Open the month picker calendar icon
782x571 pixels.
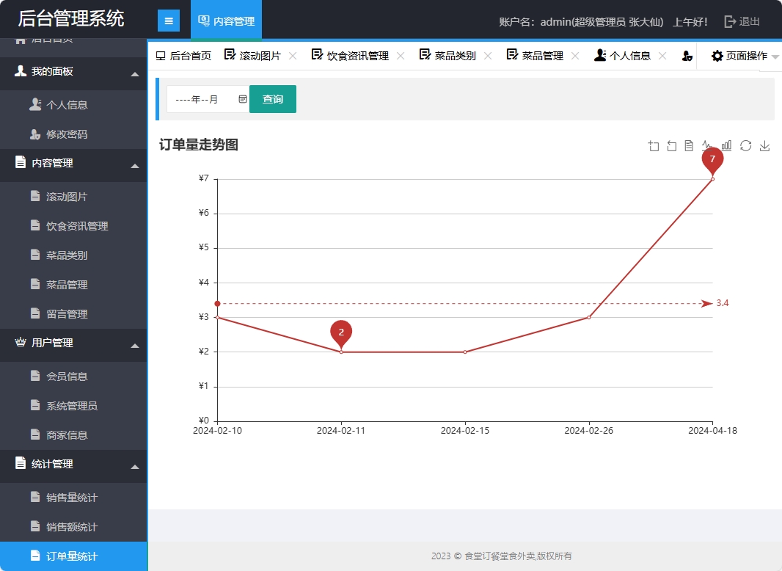point(243,99)
